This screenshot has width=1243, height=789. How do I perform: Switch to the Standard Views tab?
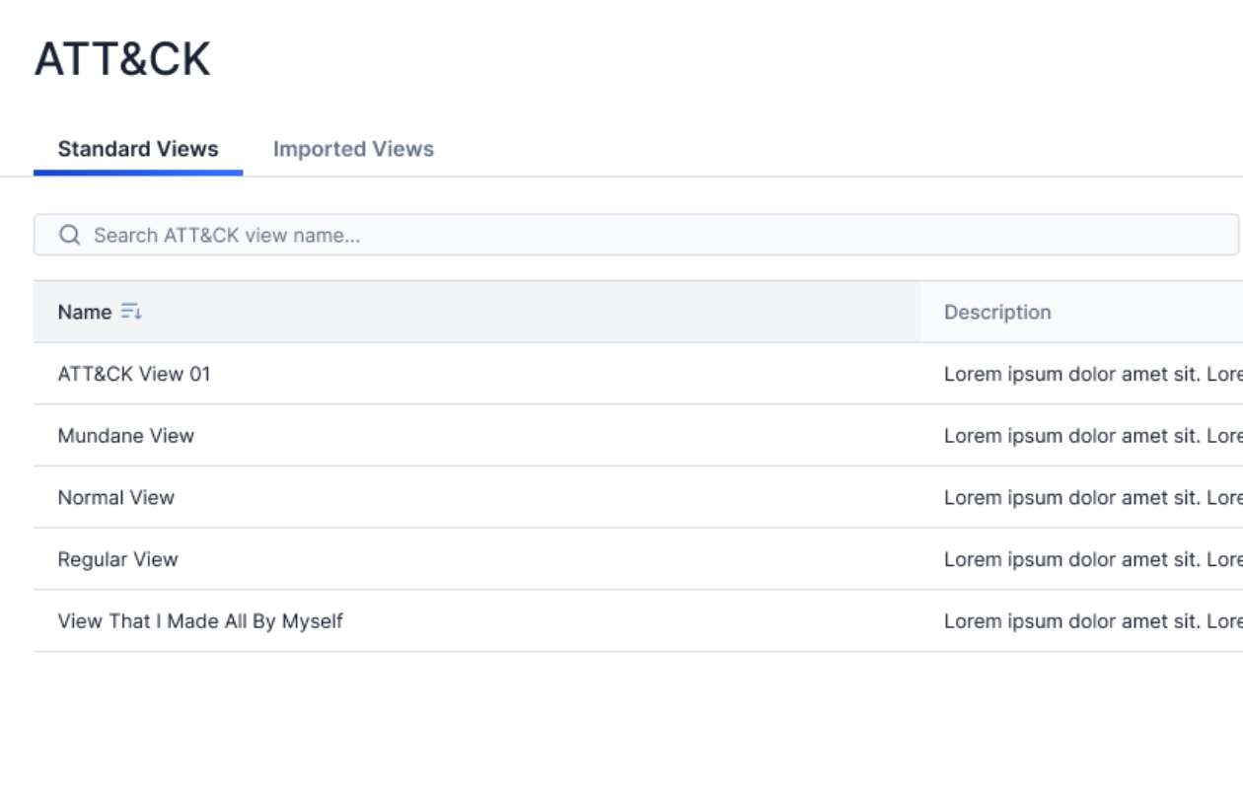138,149
